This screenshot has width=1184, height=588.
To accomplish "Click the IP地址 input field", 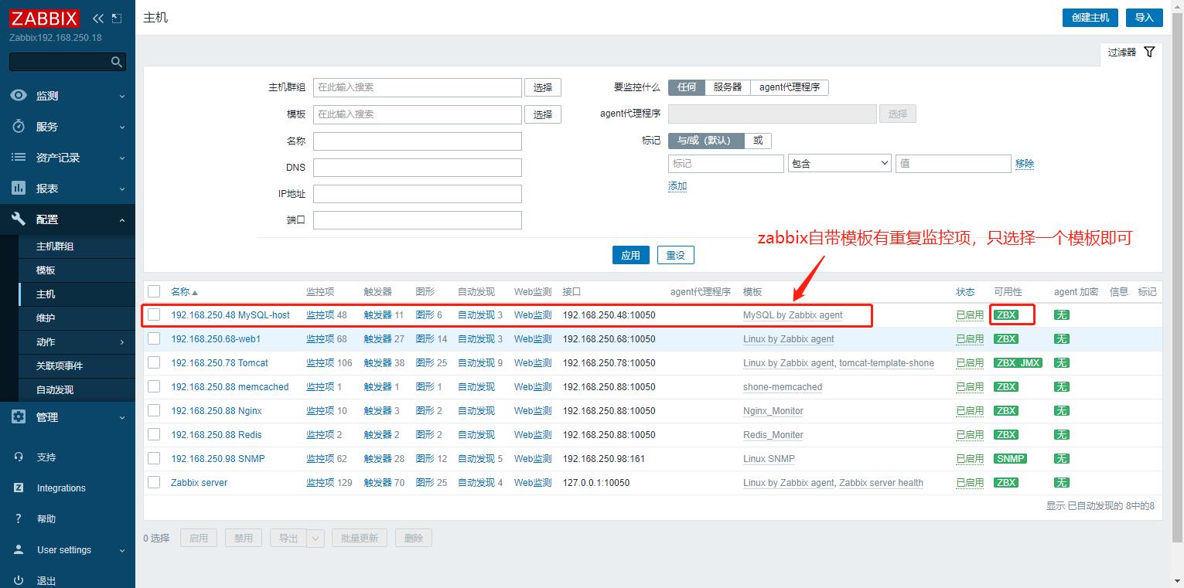I will pyautogui.click(x=418, y=194).
